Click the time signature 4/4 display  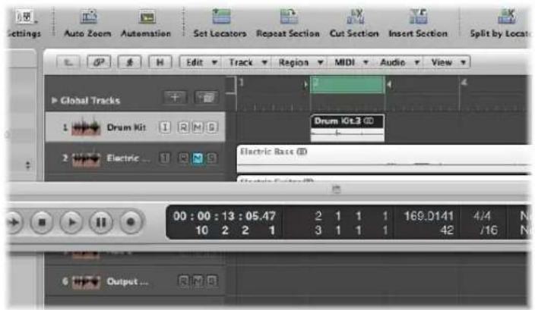click(x=482, y=216)
